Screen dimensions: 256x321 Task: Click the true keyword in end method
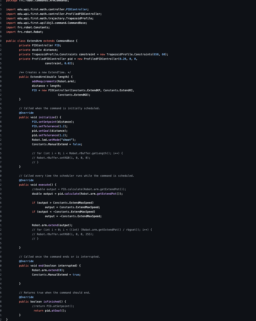pyautogui.click(x=76, y=275)
